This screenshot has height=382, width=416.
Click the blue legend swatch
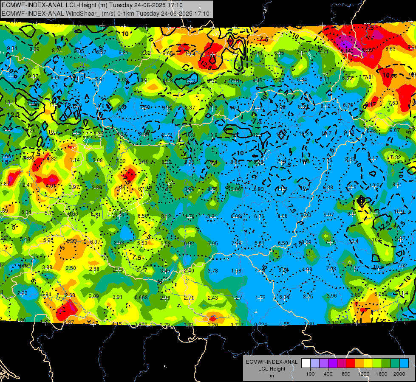[x=404, y=363]
